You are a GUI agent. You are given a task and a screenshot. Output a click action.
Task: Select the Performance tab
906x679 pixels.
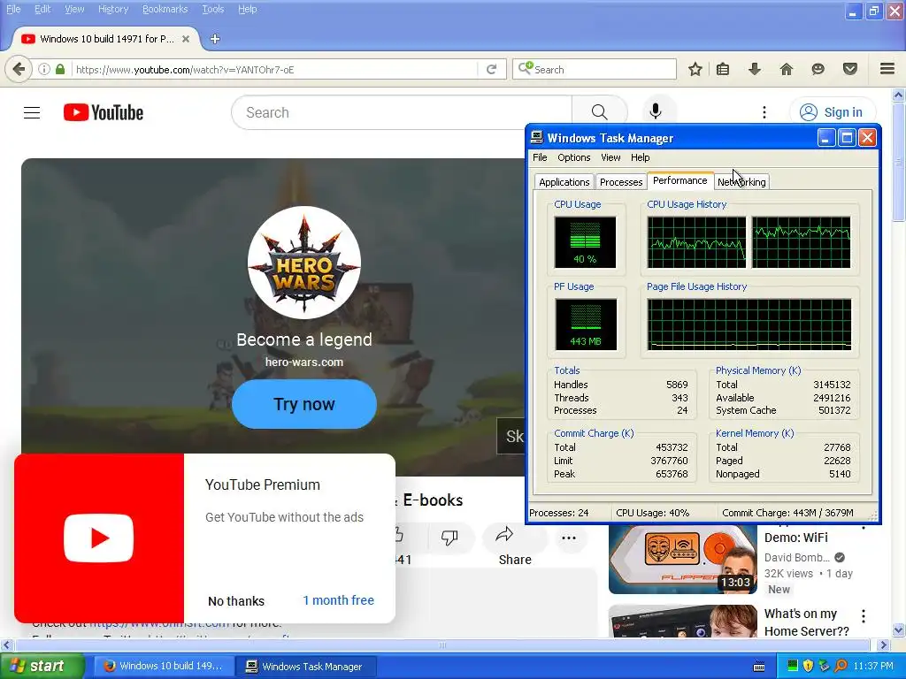pyautogui.click(x=679, y=180)
